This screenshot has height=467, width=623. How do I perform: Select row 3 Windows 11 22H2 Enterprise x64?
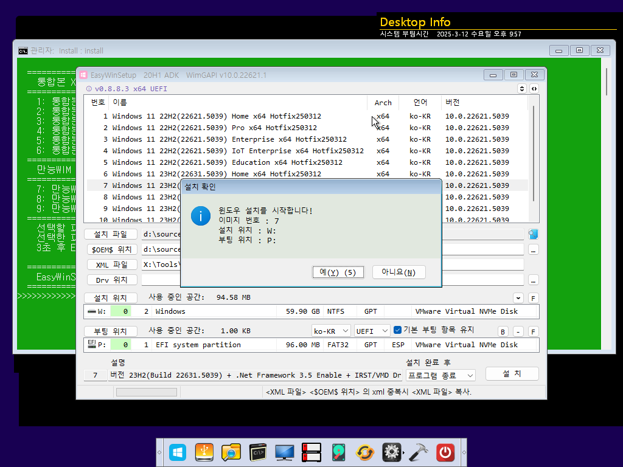(x=307, y=139)
